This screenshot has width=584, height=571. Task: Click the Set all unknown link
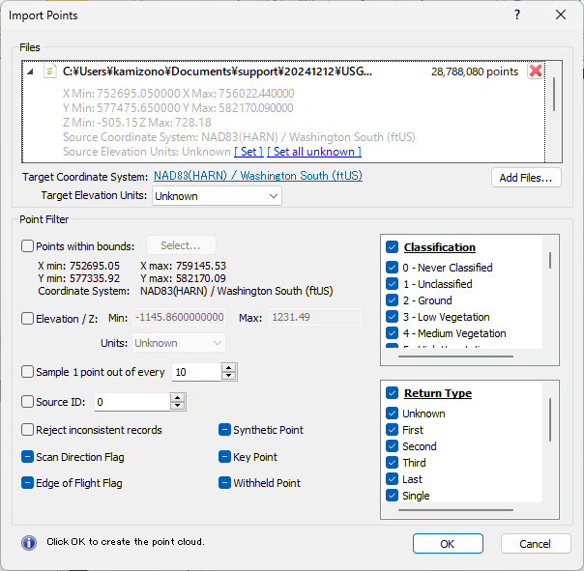click(x=314, y=152)
